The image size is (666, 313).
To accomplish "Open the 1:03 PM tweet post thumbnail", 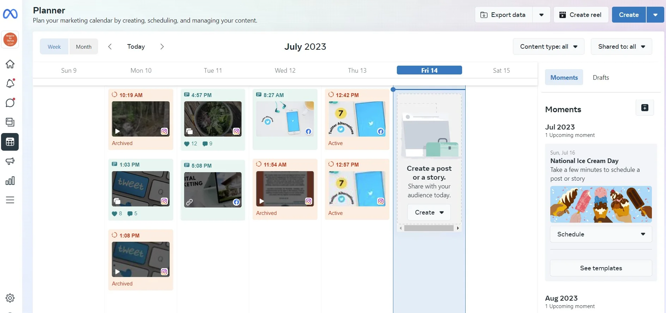I will [x=140, y=189].
